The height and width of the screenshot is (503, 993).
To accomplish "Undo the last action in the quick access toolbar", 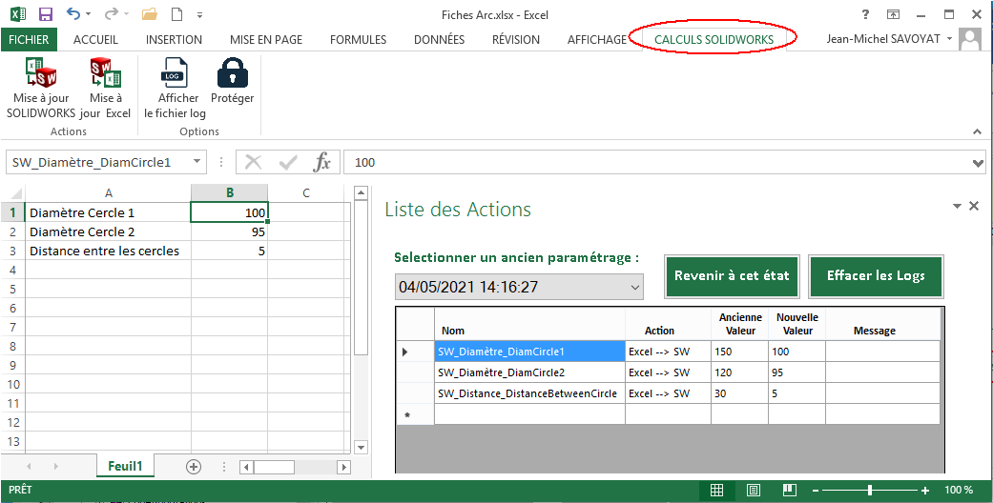I will click(73, 15).
